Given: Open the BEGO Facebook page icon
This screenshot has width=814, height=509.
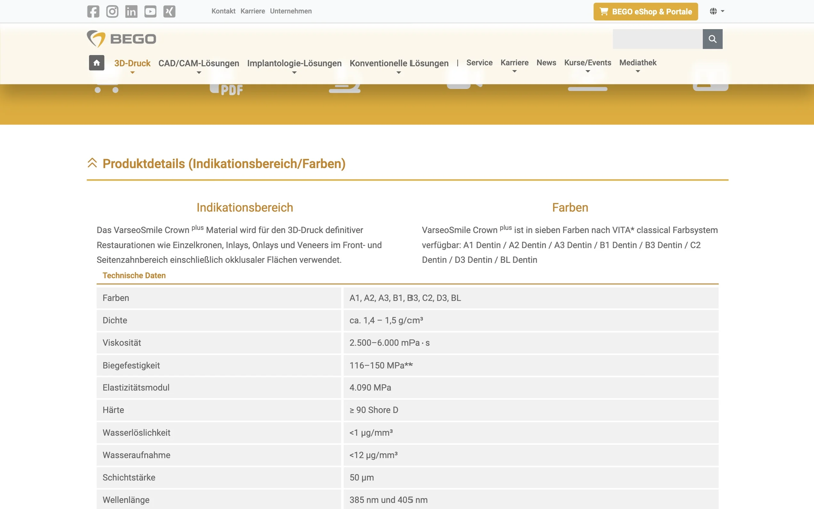Looking at the screenshot, I should click(x=93, y=12).
